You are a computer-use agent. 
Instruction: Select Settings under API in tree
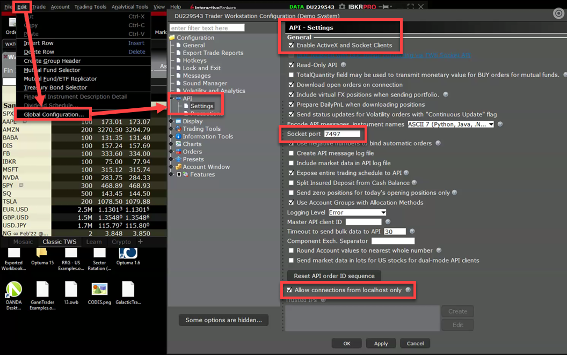coord(202,106)
